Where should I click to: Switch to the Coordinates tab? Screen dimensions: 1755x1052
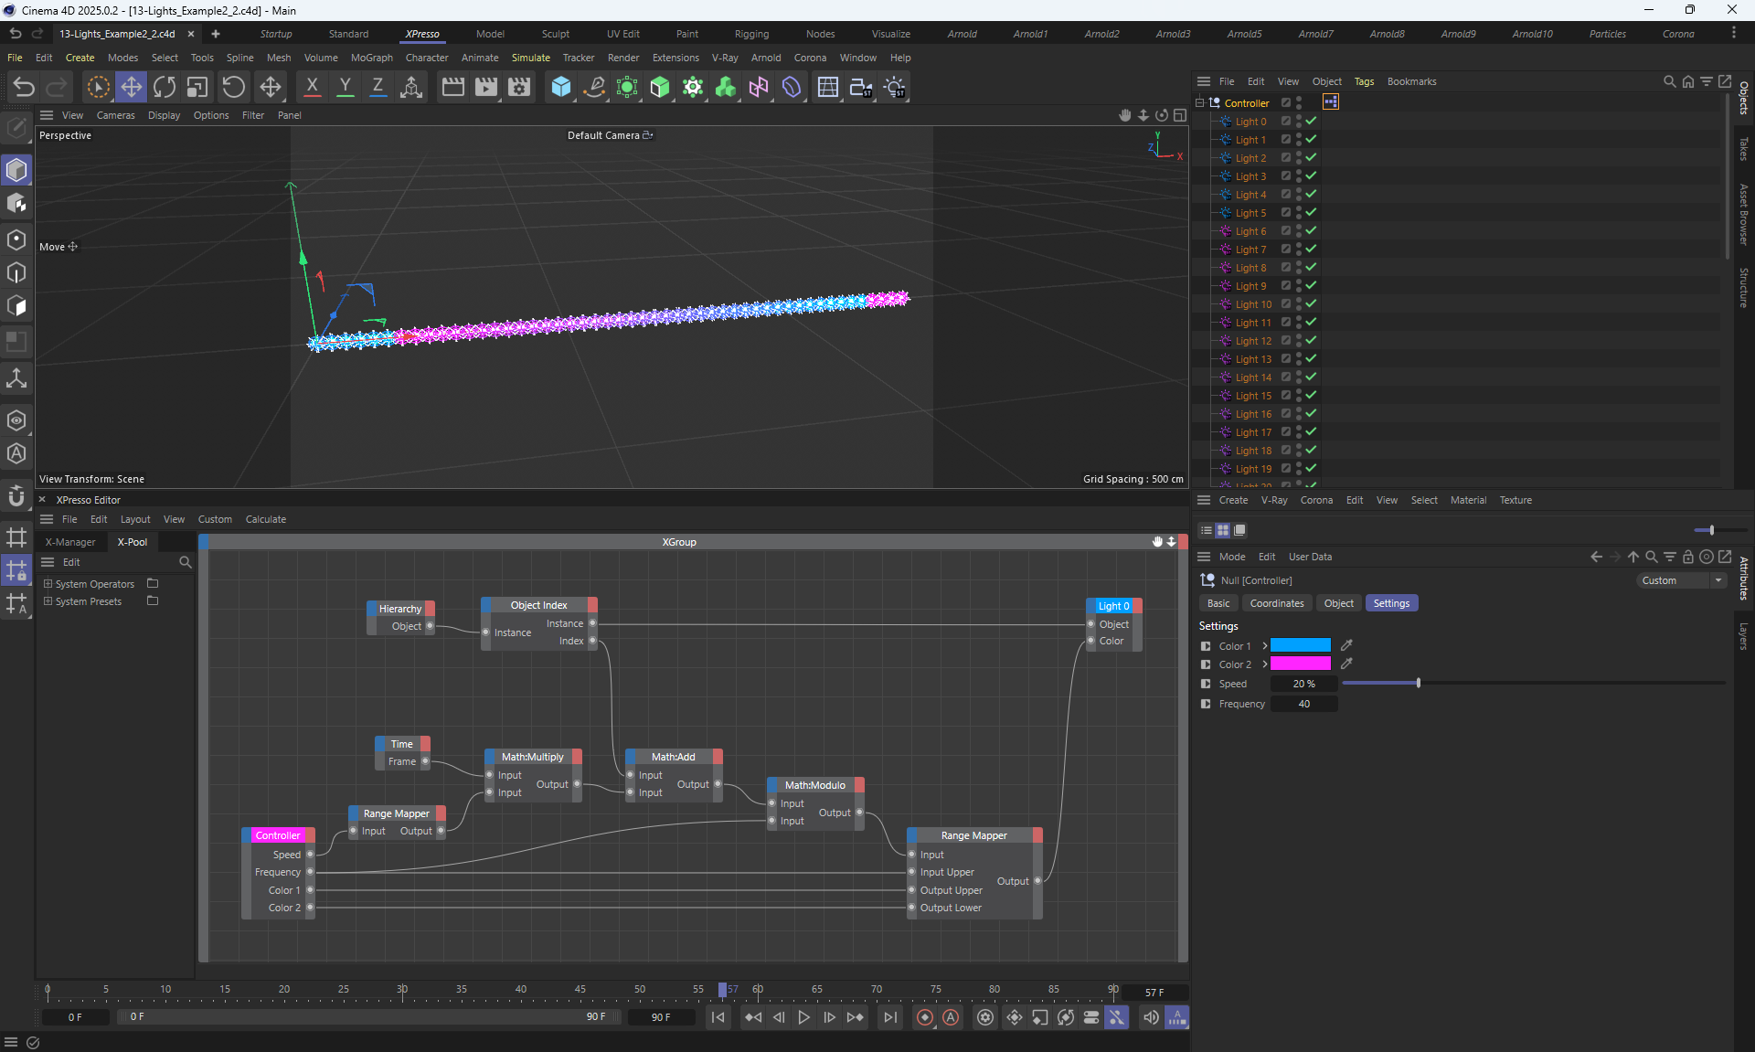coord(1276,603)
